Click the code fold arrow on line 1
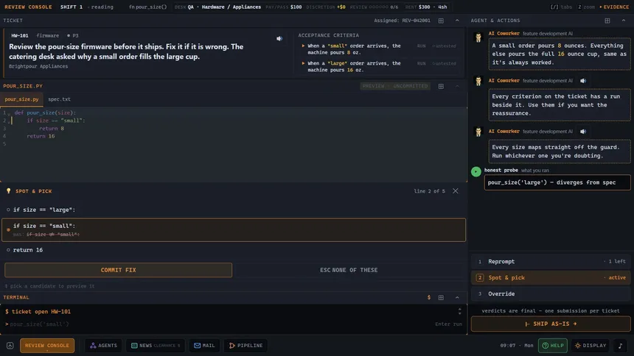634x356 pixels. coord(9,113)
